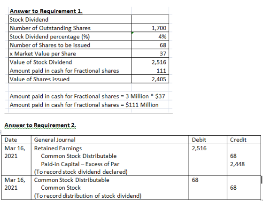Select '(To record distribution of stock dividend)' note
The image size is (263, 201).
[x=88, y=196]
